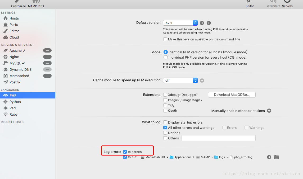303x179 pixels.
Task: Check the Others checkbox
Action: [x=165, y=138]
